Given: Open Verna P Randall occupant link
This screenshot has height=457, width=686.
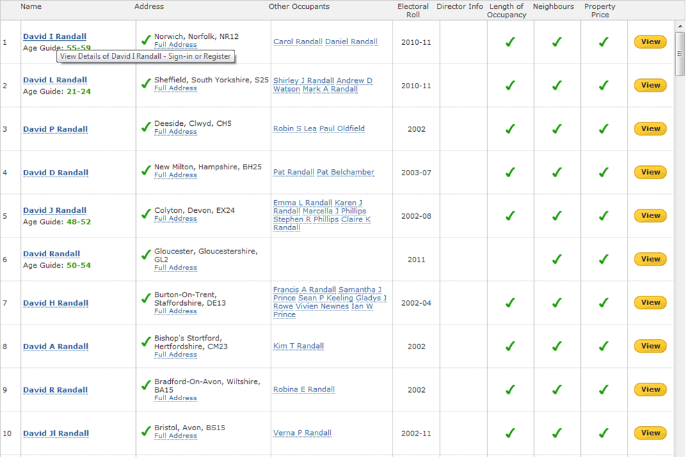Looking at the screenshot, I should click(x=302, y=432).
